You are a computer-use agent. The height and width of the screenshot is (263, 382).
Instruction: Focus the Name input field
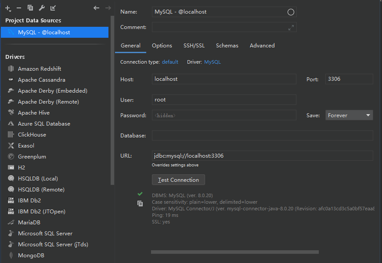click(x=224, y=12)
